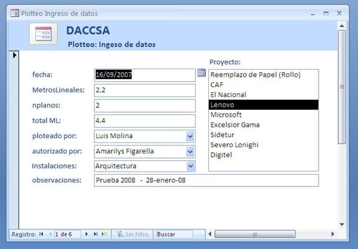Image resolution: width=358 pixels, height=249 pixels.
Task: Select Reemplazo de Papel (Rollo) project
Action: tap(264, 75)
